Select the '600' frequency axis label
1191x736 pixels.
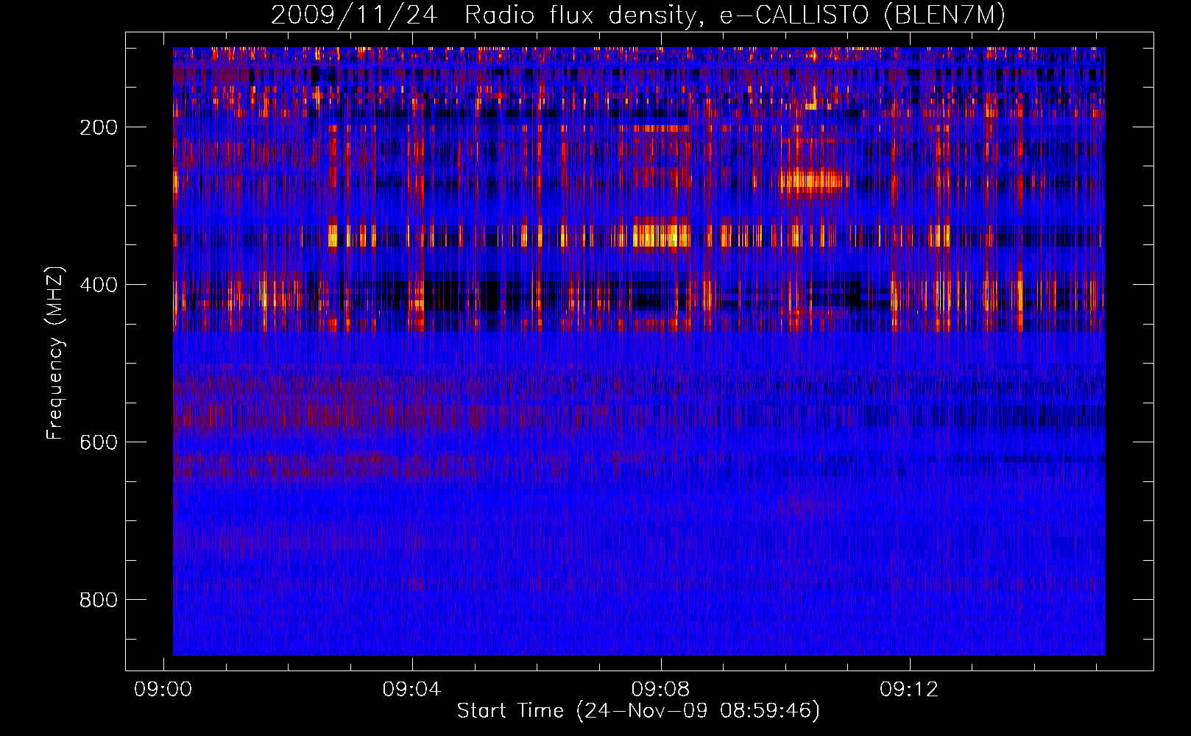[99, 442]
